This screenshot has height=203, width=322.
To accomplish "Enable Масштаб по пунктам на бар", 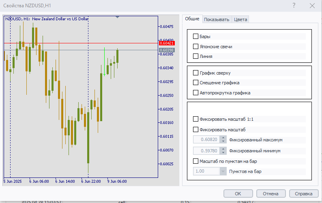I will click(x=195, y=161).
